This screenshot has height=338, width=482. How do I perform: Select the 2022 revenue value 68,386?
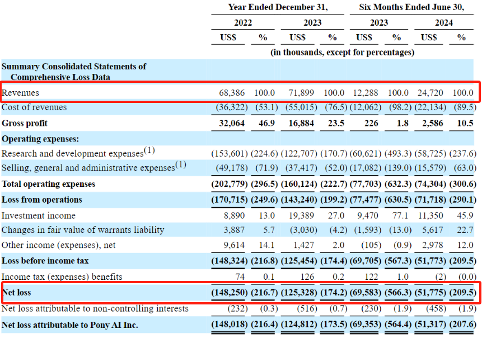click(x=232, y=93)
